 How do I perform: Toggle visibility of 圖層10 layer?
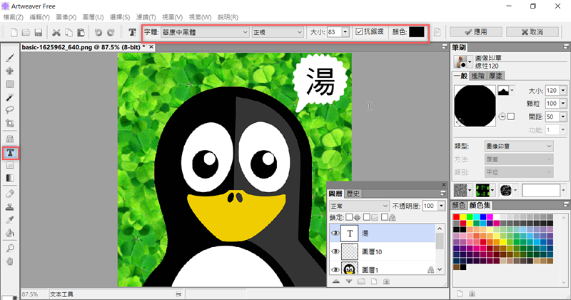pyautogui.click(x=335, y=251)
